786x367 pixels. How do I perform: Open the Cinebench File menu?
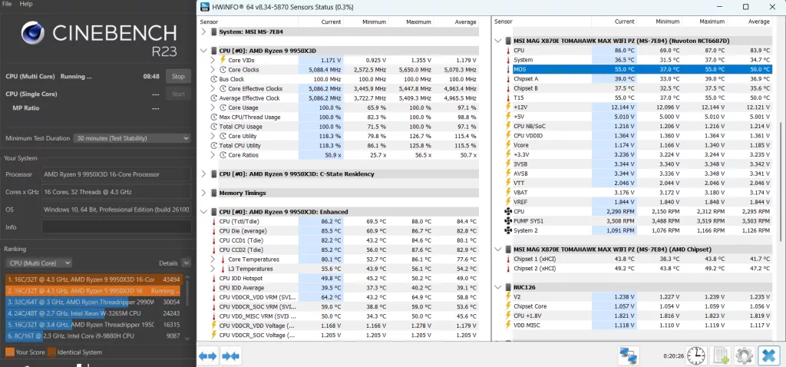(7, 4)
